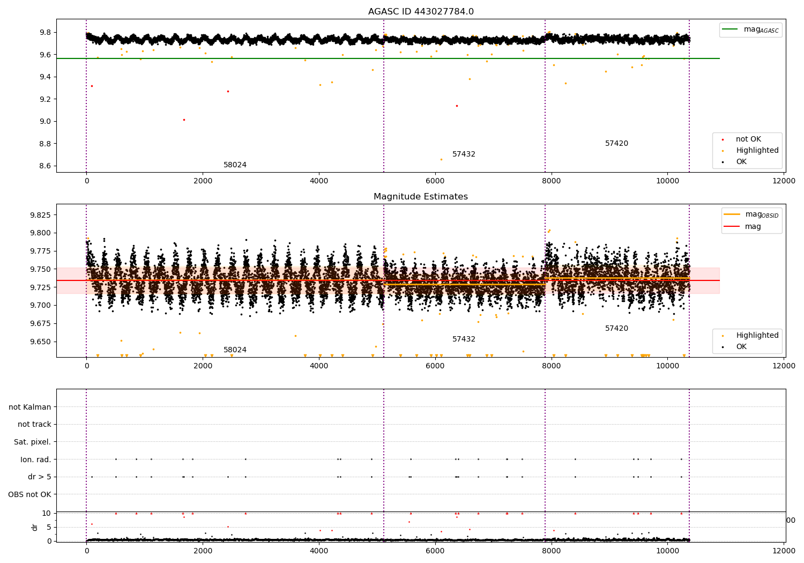Select the mag OBSID legend entry
The width and height of the screenshot is (804, 563).
coord(750,214)
